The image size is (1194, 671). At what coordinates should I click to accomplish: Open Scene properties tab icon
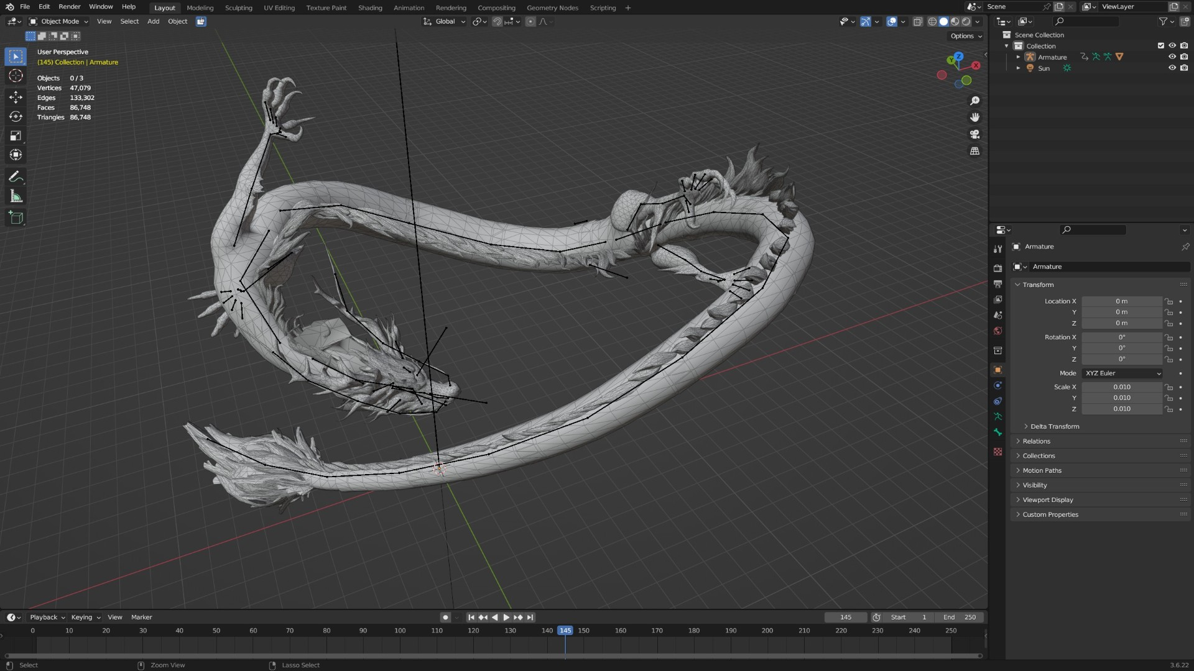pyautogui.click(x=997, y=315)
